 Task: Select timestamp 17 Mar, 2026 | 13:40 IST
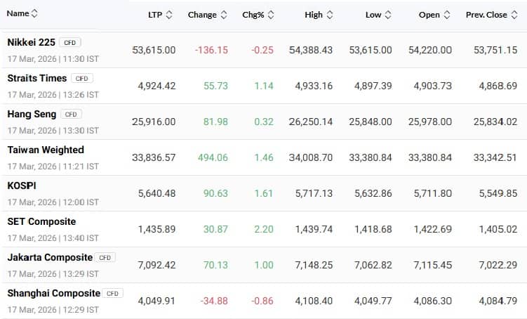pyautogui.click(x=53, y=238)
